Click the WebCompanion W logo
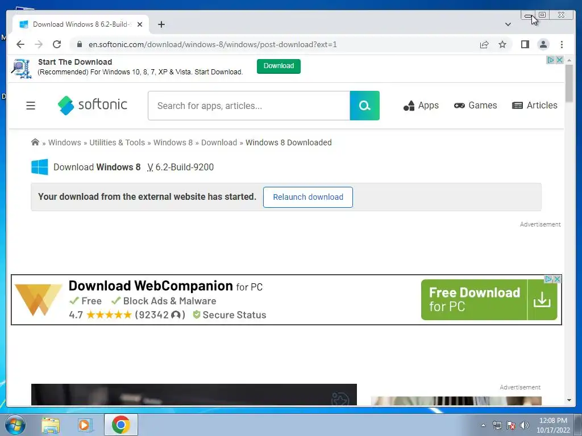Screen dimensions: 582x436 [x=38, y=300]
